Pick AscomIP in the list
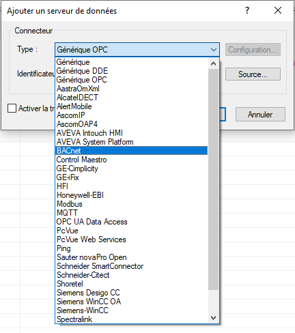This screenshot has width=295, height=333. pos(132,115)
